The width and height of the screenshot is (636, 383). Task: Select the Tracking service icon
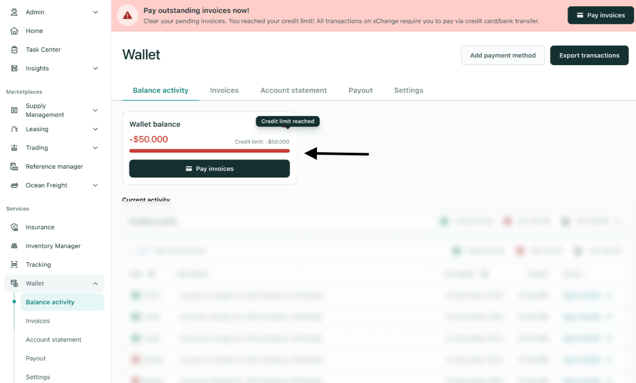tap(15, 264)
